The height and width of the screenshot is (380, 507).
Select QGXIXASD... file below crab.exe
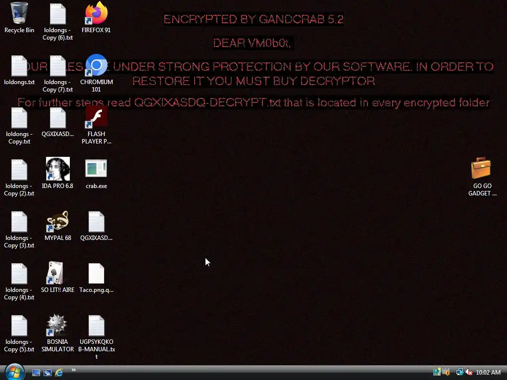96,226
